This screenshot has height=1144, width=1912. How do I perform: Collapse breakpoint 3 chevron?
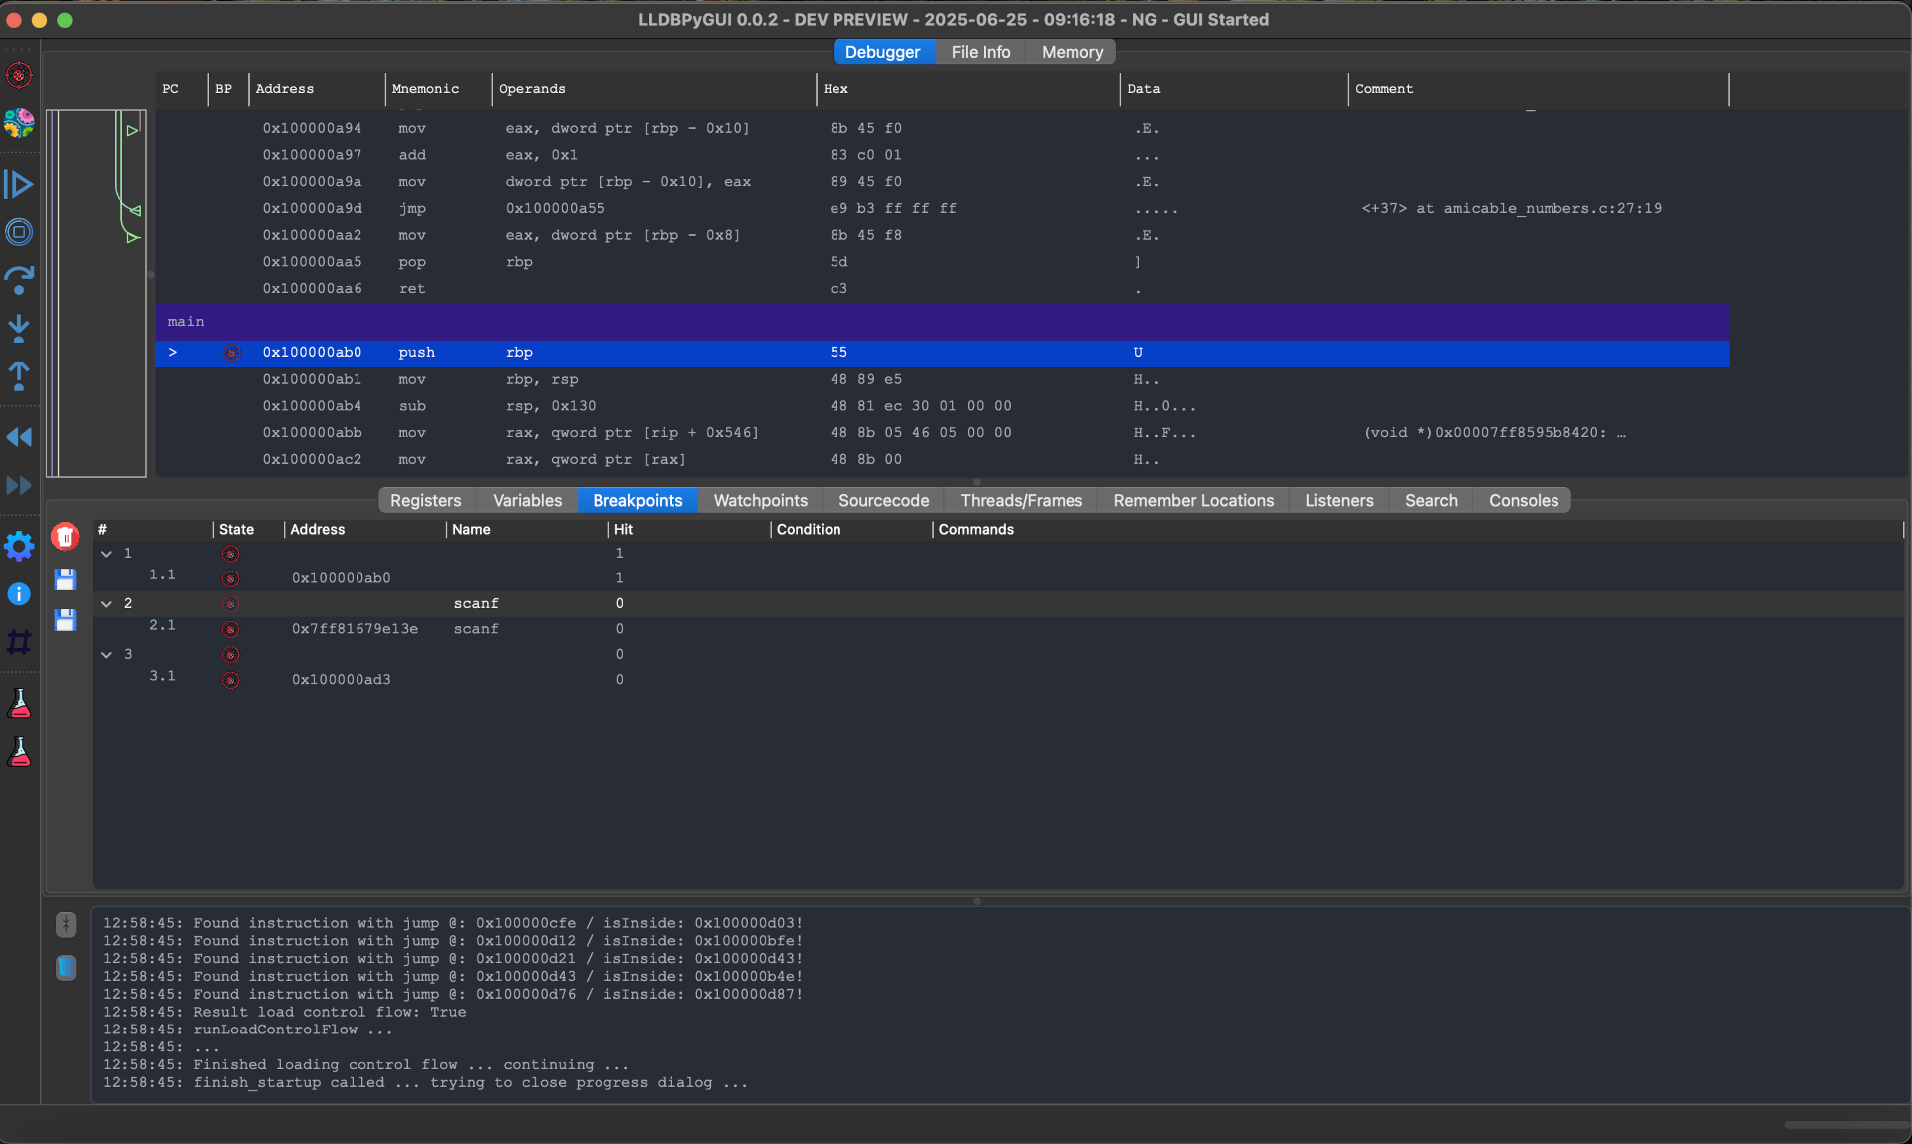click(106, 655)
